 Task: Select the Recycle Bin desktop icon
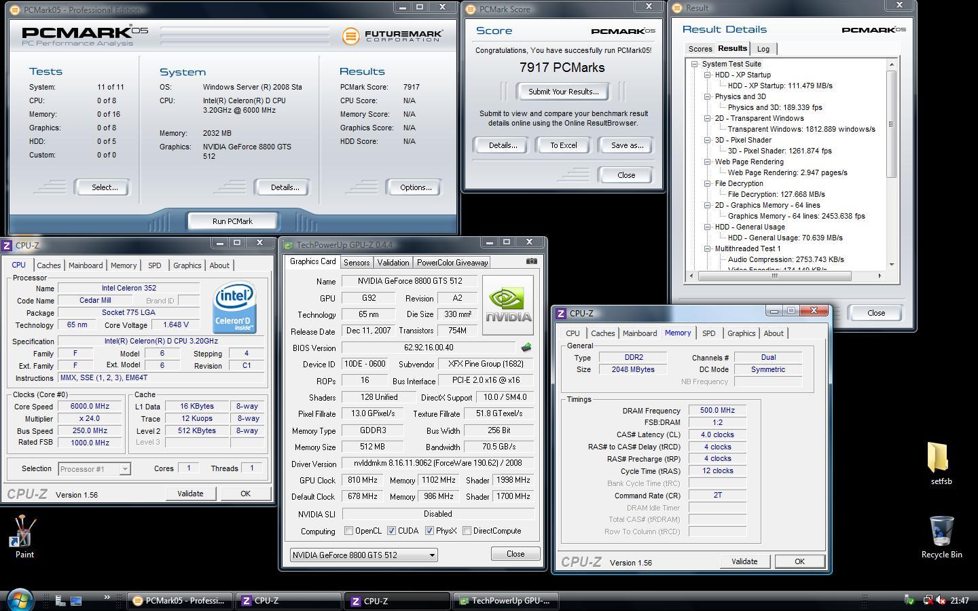click(x=941, y=537)
